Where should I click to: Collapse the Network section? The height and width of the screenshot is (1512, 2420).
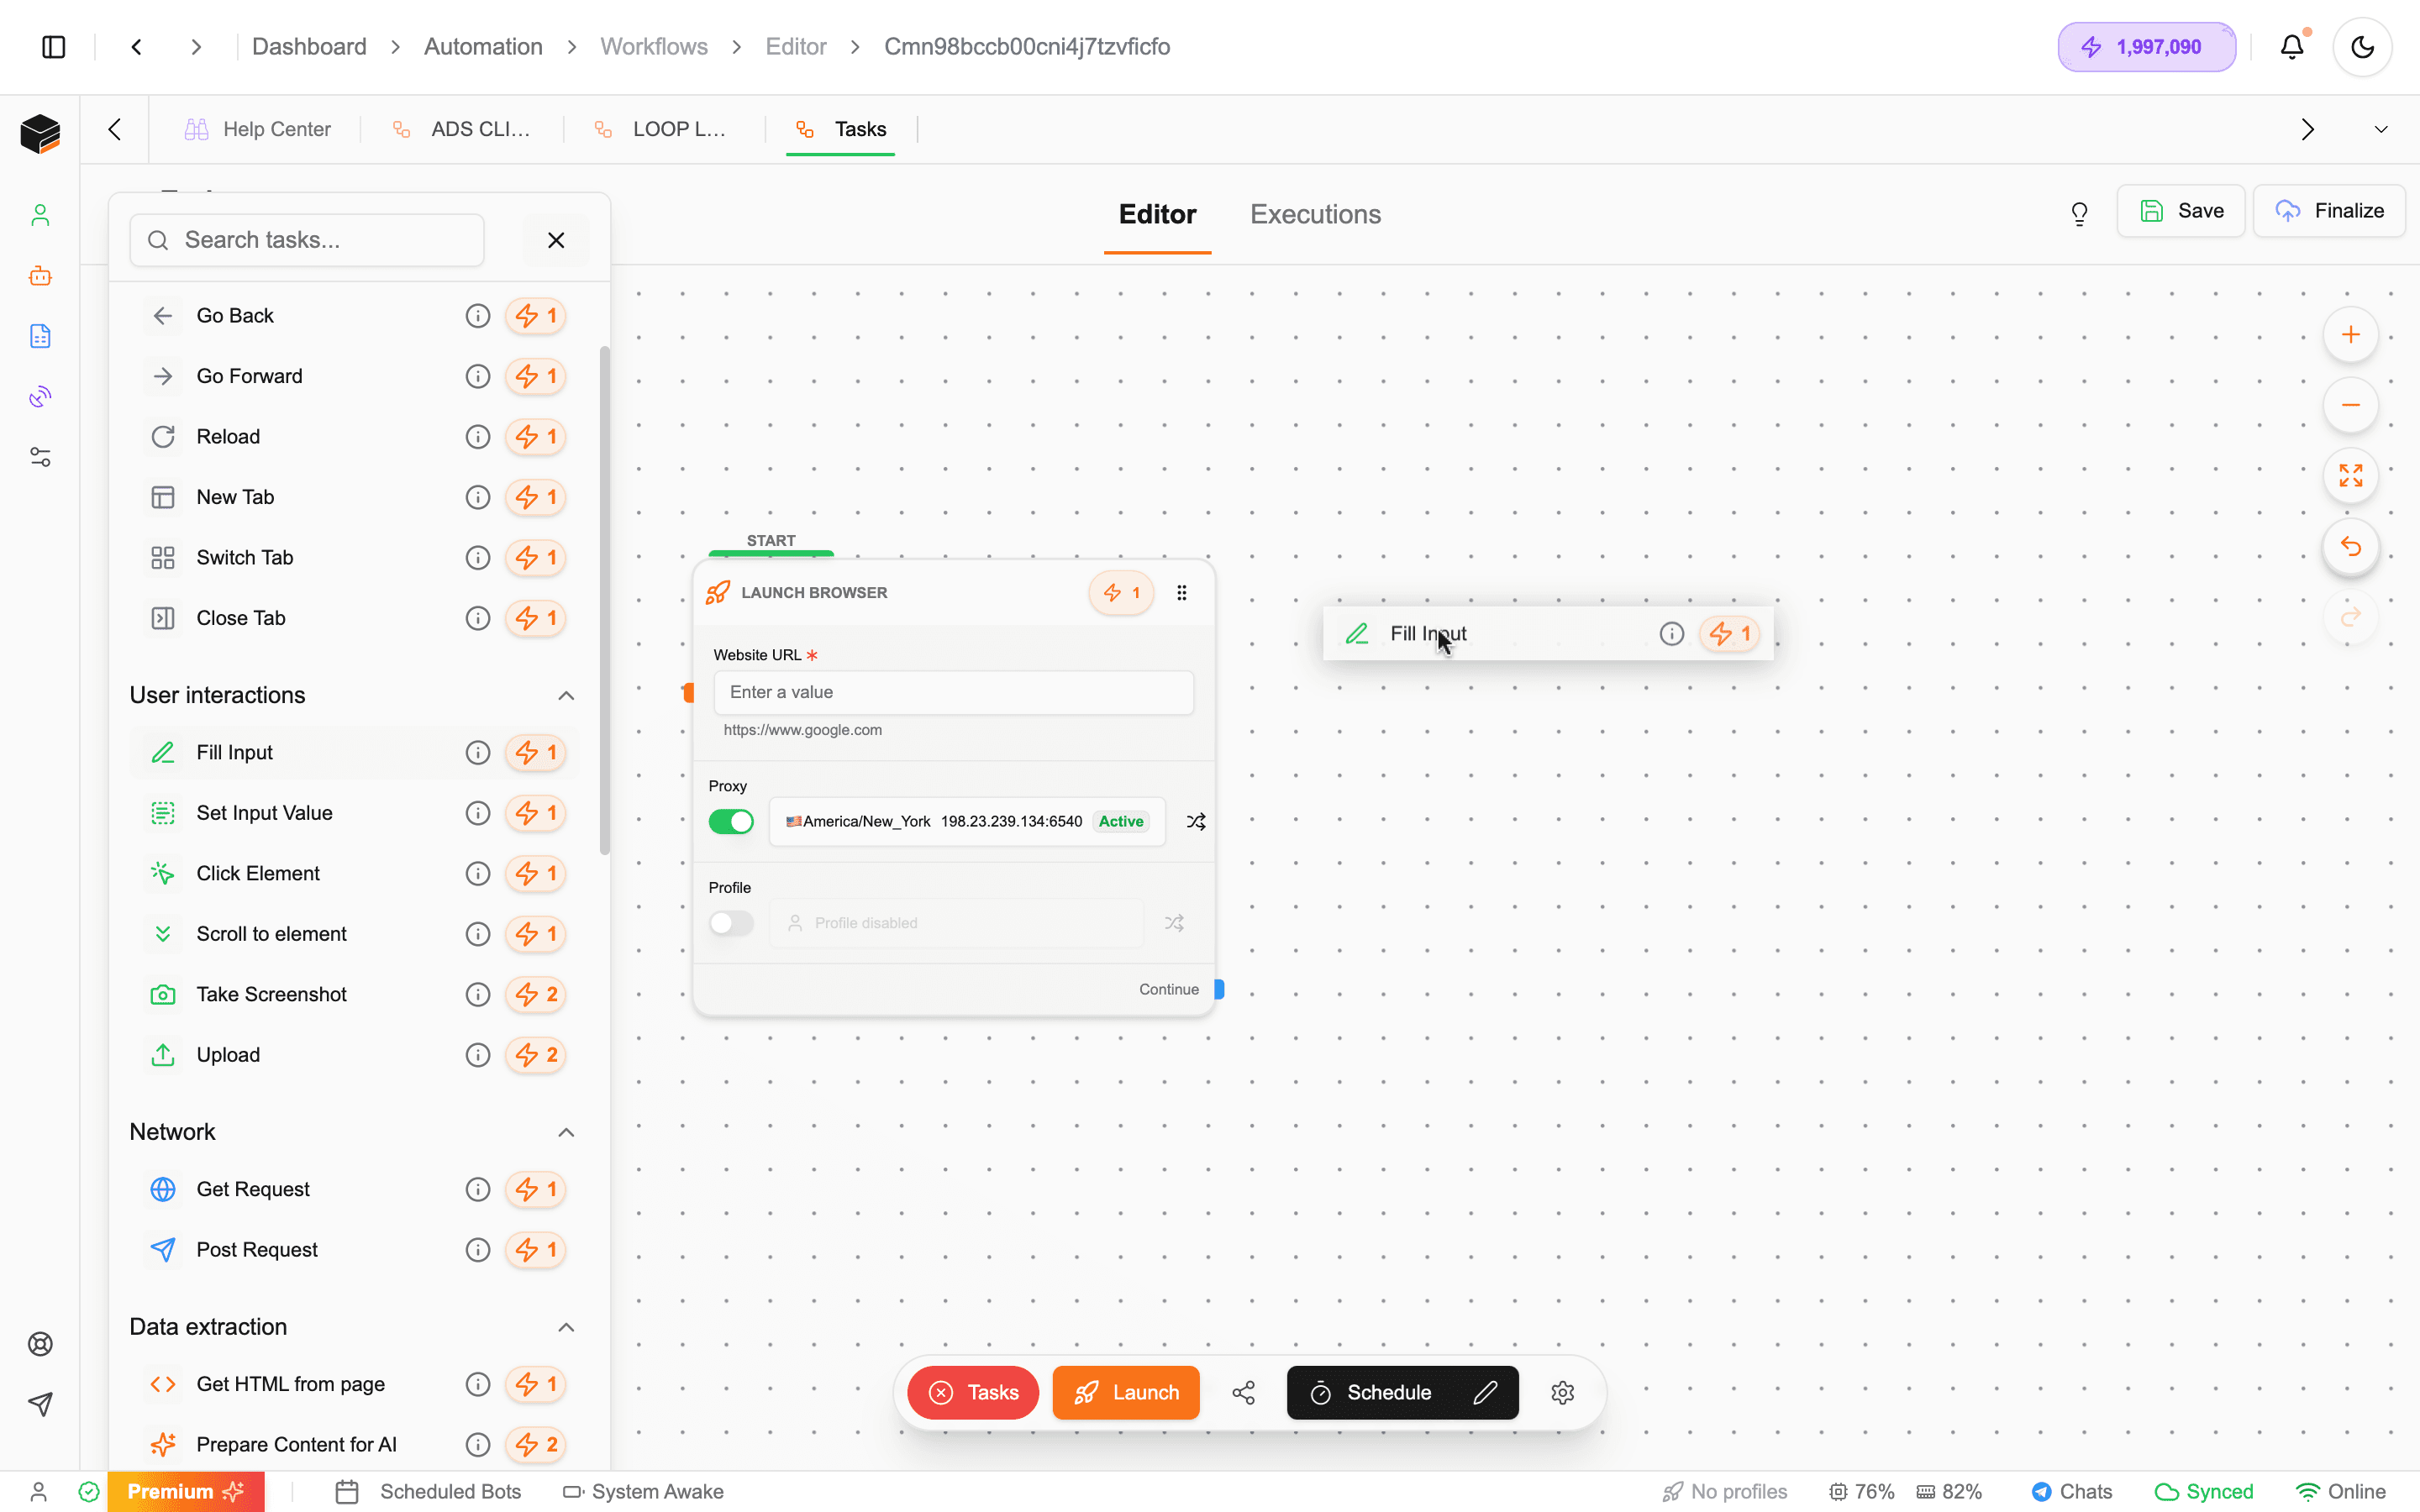click(566, 1132)
